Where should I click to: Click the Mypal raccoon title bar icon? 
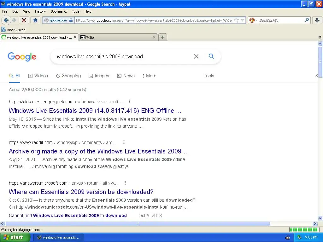(3, 4)
